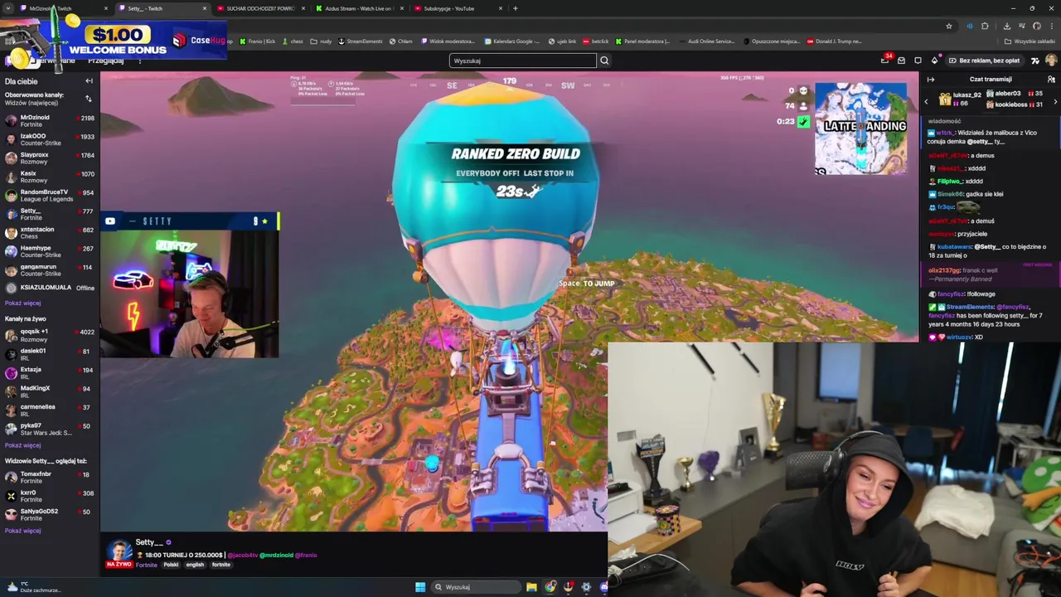
Task: Switch to the Azdus Stream Kick tab
Action: (359, 8)
